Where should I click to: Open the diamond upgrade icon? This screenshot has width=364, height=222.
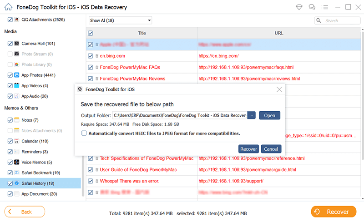pyautogui.click(x=299, y=7)
